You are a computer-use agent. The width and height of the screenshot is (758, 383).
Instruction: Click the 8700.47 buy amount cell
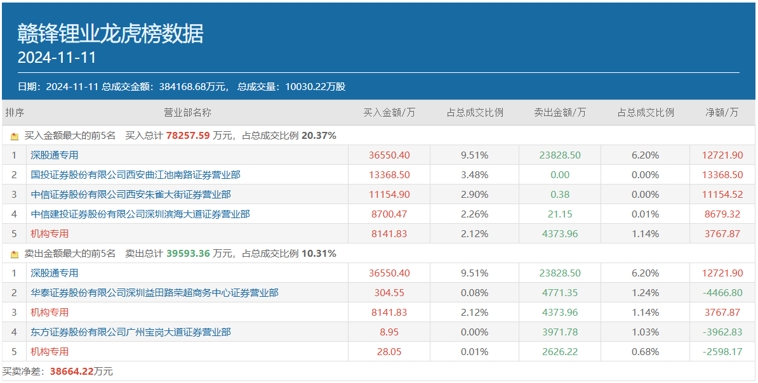point(389,214)
